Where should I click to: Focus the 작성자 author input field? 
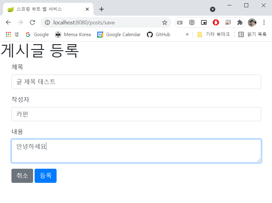[136, 114]
